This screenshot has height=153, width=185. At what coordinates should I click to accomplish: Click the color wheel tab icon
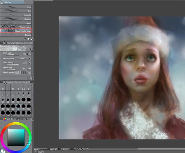[x=5, y=119]
